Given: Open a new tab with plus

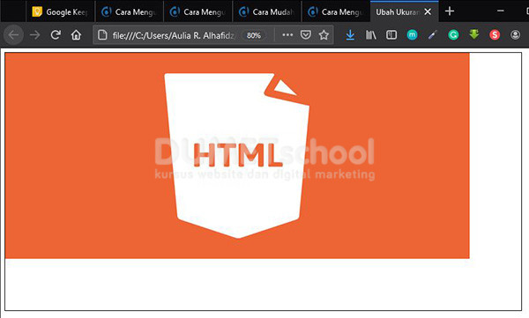Looking at the screenshot, I should point(450,11).
